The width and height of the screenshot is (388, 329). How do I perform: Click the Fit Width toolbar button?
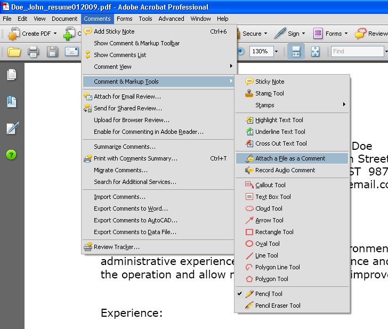pos(296,52)
